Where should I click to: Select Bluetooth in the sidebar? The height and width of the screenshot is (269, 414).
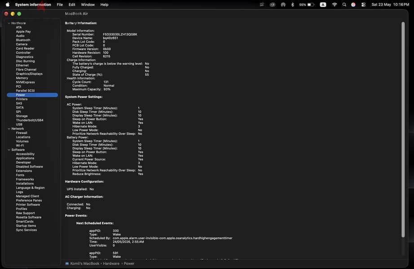pyautogui.click(x=23, y=40)
